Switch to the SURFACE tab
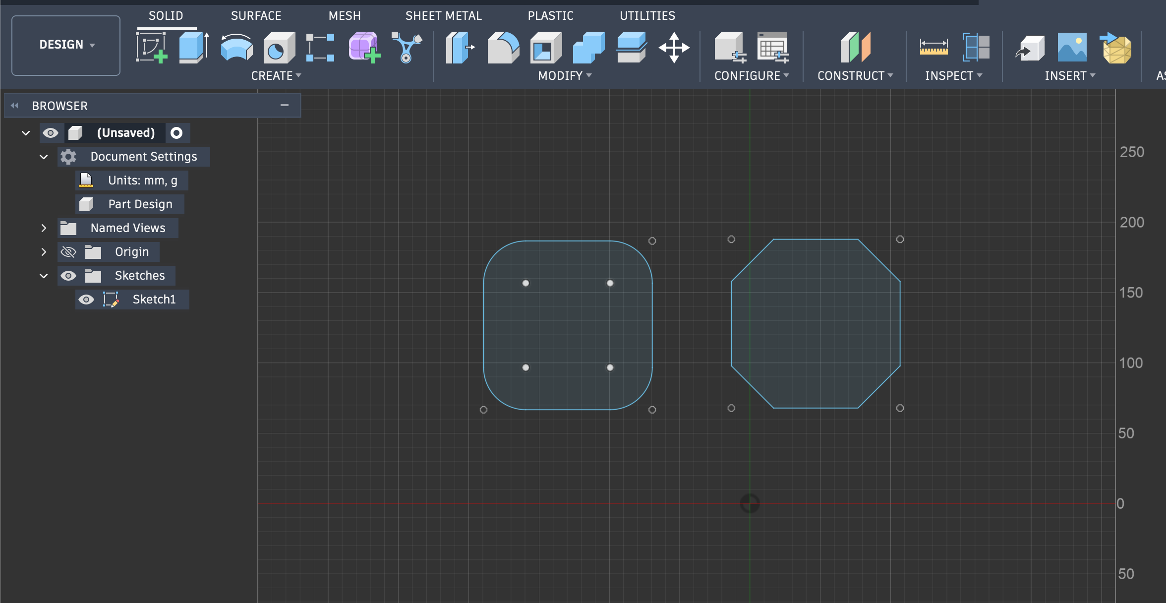The width and height of the screenshot is (1166, 603). (256, 16)
